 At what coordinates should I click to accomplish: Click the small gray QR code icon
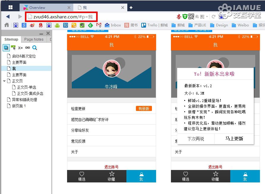[x=202, y=17]
